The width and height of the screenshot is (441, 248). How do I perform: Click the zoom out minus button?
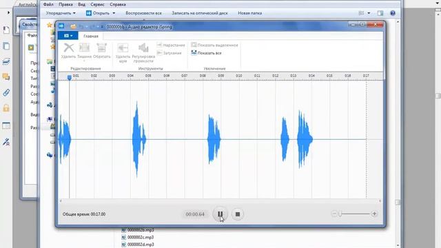click(334, 214)
